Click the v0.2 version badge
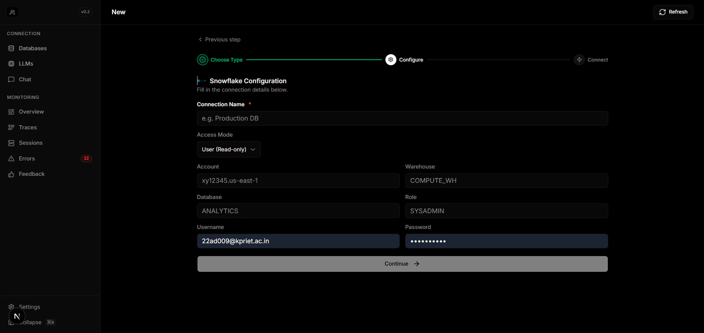 click(86, 12)
